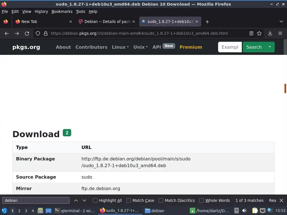287x215 pixels.
Task: Open Search button options dropdown arrow
Action: click(270, 47)
